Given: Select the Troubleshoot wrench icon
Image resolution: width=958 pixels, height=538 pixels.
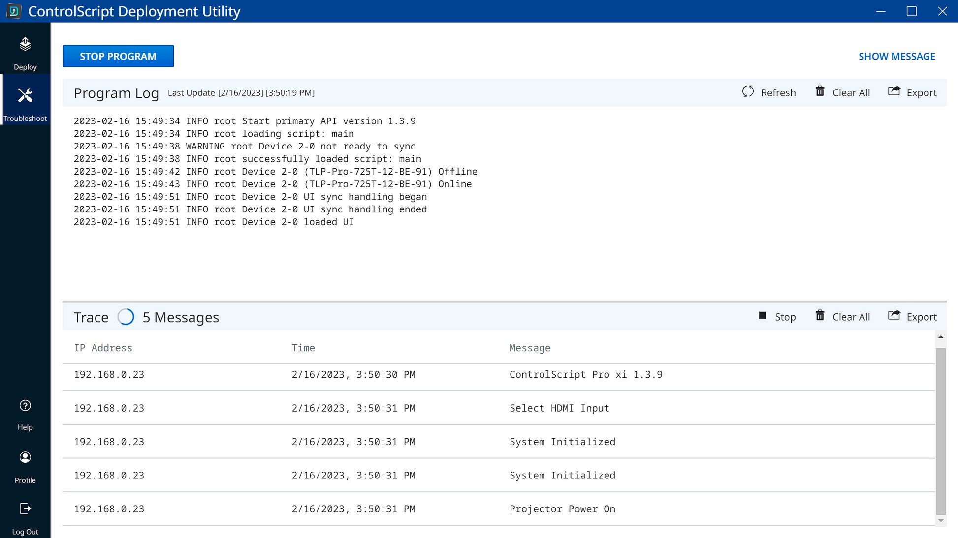Looking at the screenshot, I should tap(25, 95).
